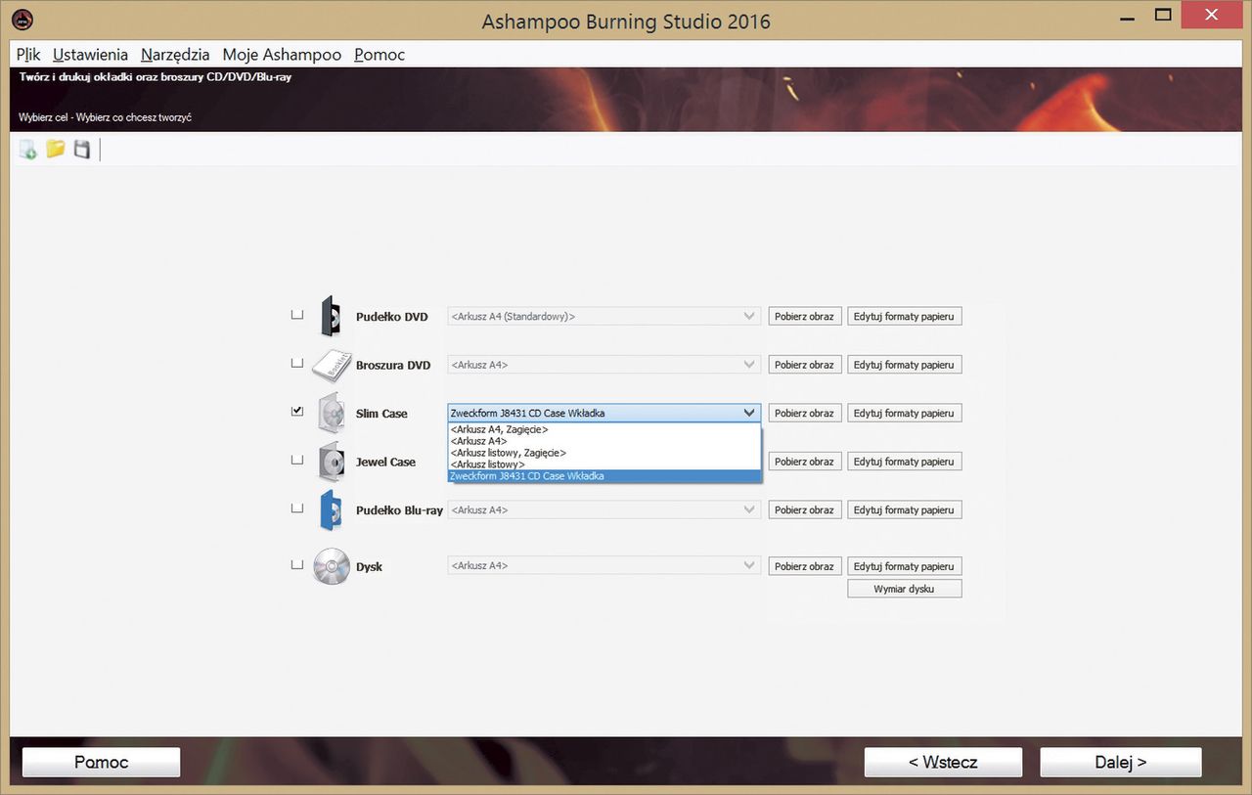Click Edytuj formaty papieru for Pudełko Blu-ray
The width and height of the screenshot is (1252, 795).
[905, 509]
